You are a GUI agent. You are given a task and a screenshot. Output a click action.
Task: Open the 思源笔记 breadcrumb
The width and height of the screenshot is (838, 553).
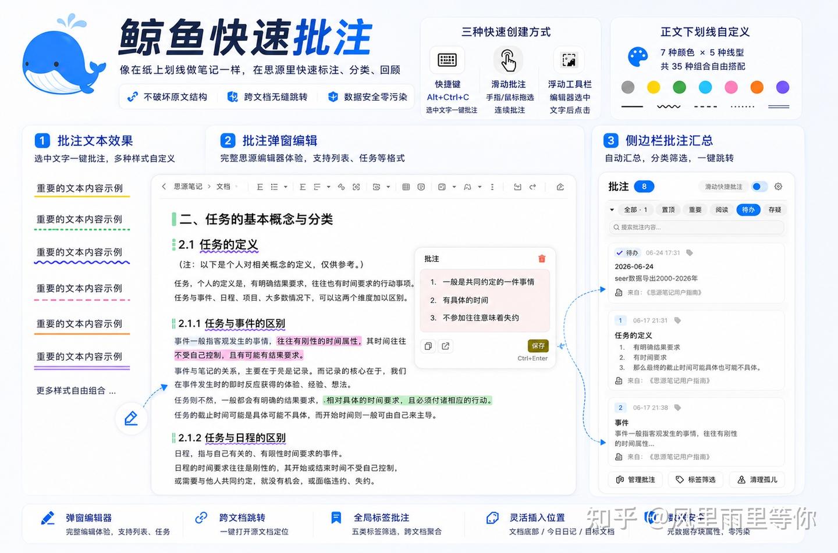188,187
